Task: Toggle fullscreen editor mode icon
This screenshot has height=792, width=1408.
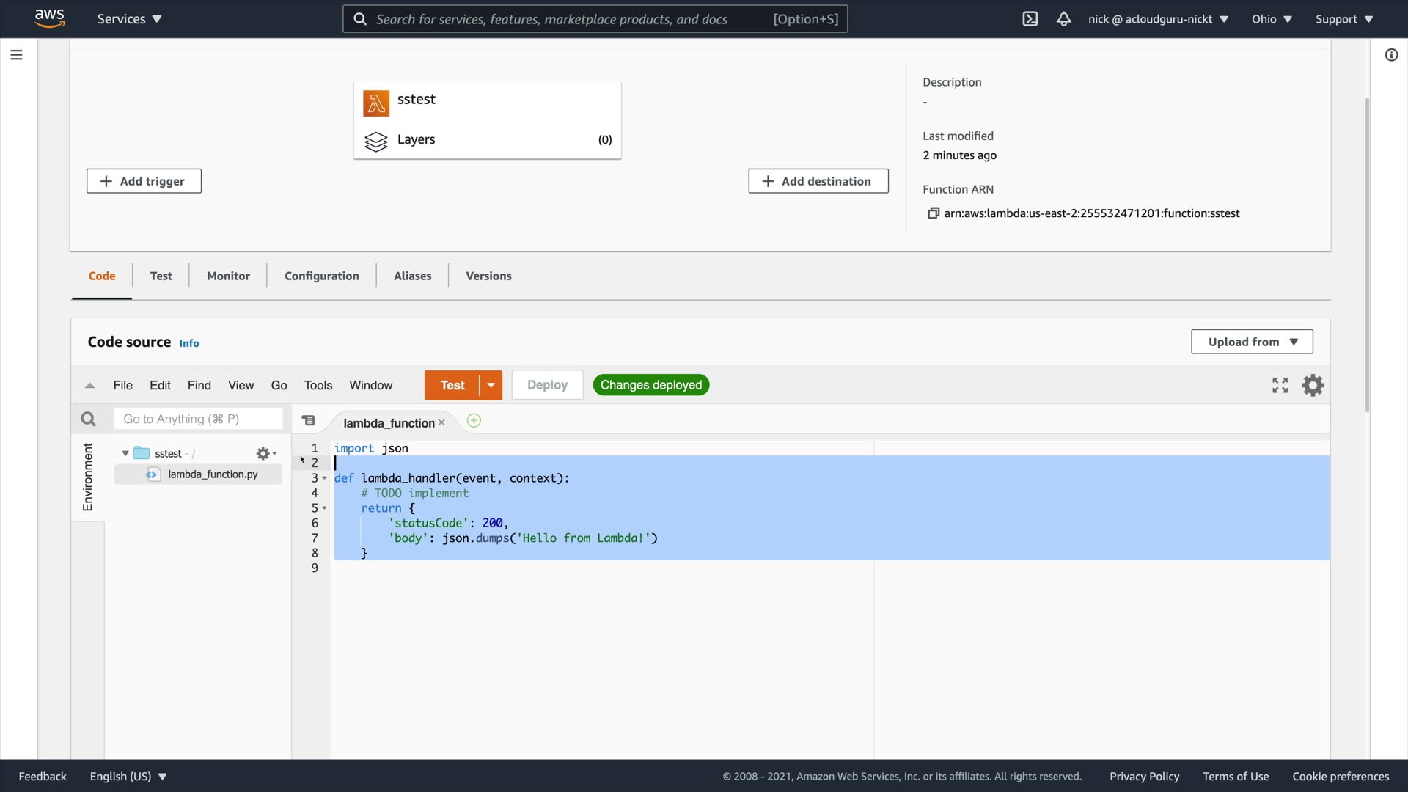Action: pyautogui.click(x=1280, y=385)
